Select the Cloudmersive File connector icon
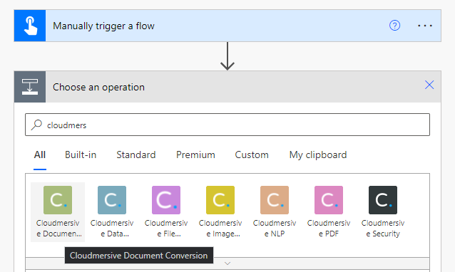Viewport: 455px width, 272px height. click(166, 200)
